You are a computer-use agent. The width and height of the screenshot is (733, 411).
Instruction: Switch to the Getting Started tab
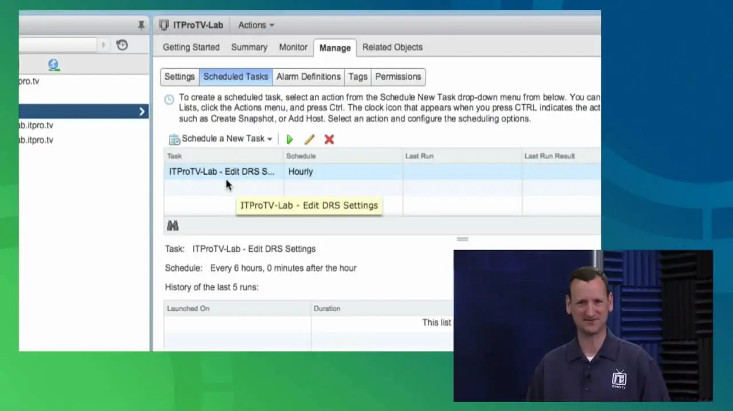point(191,48)
